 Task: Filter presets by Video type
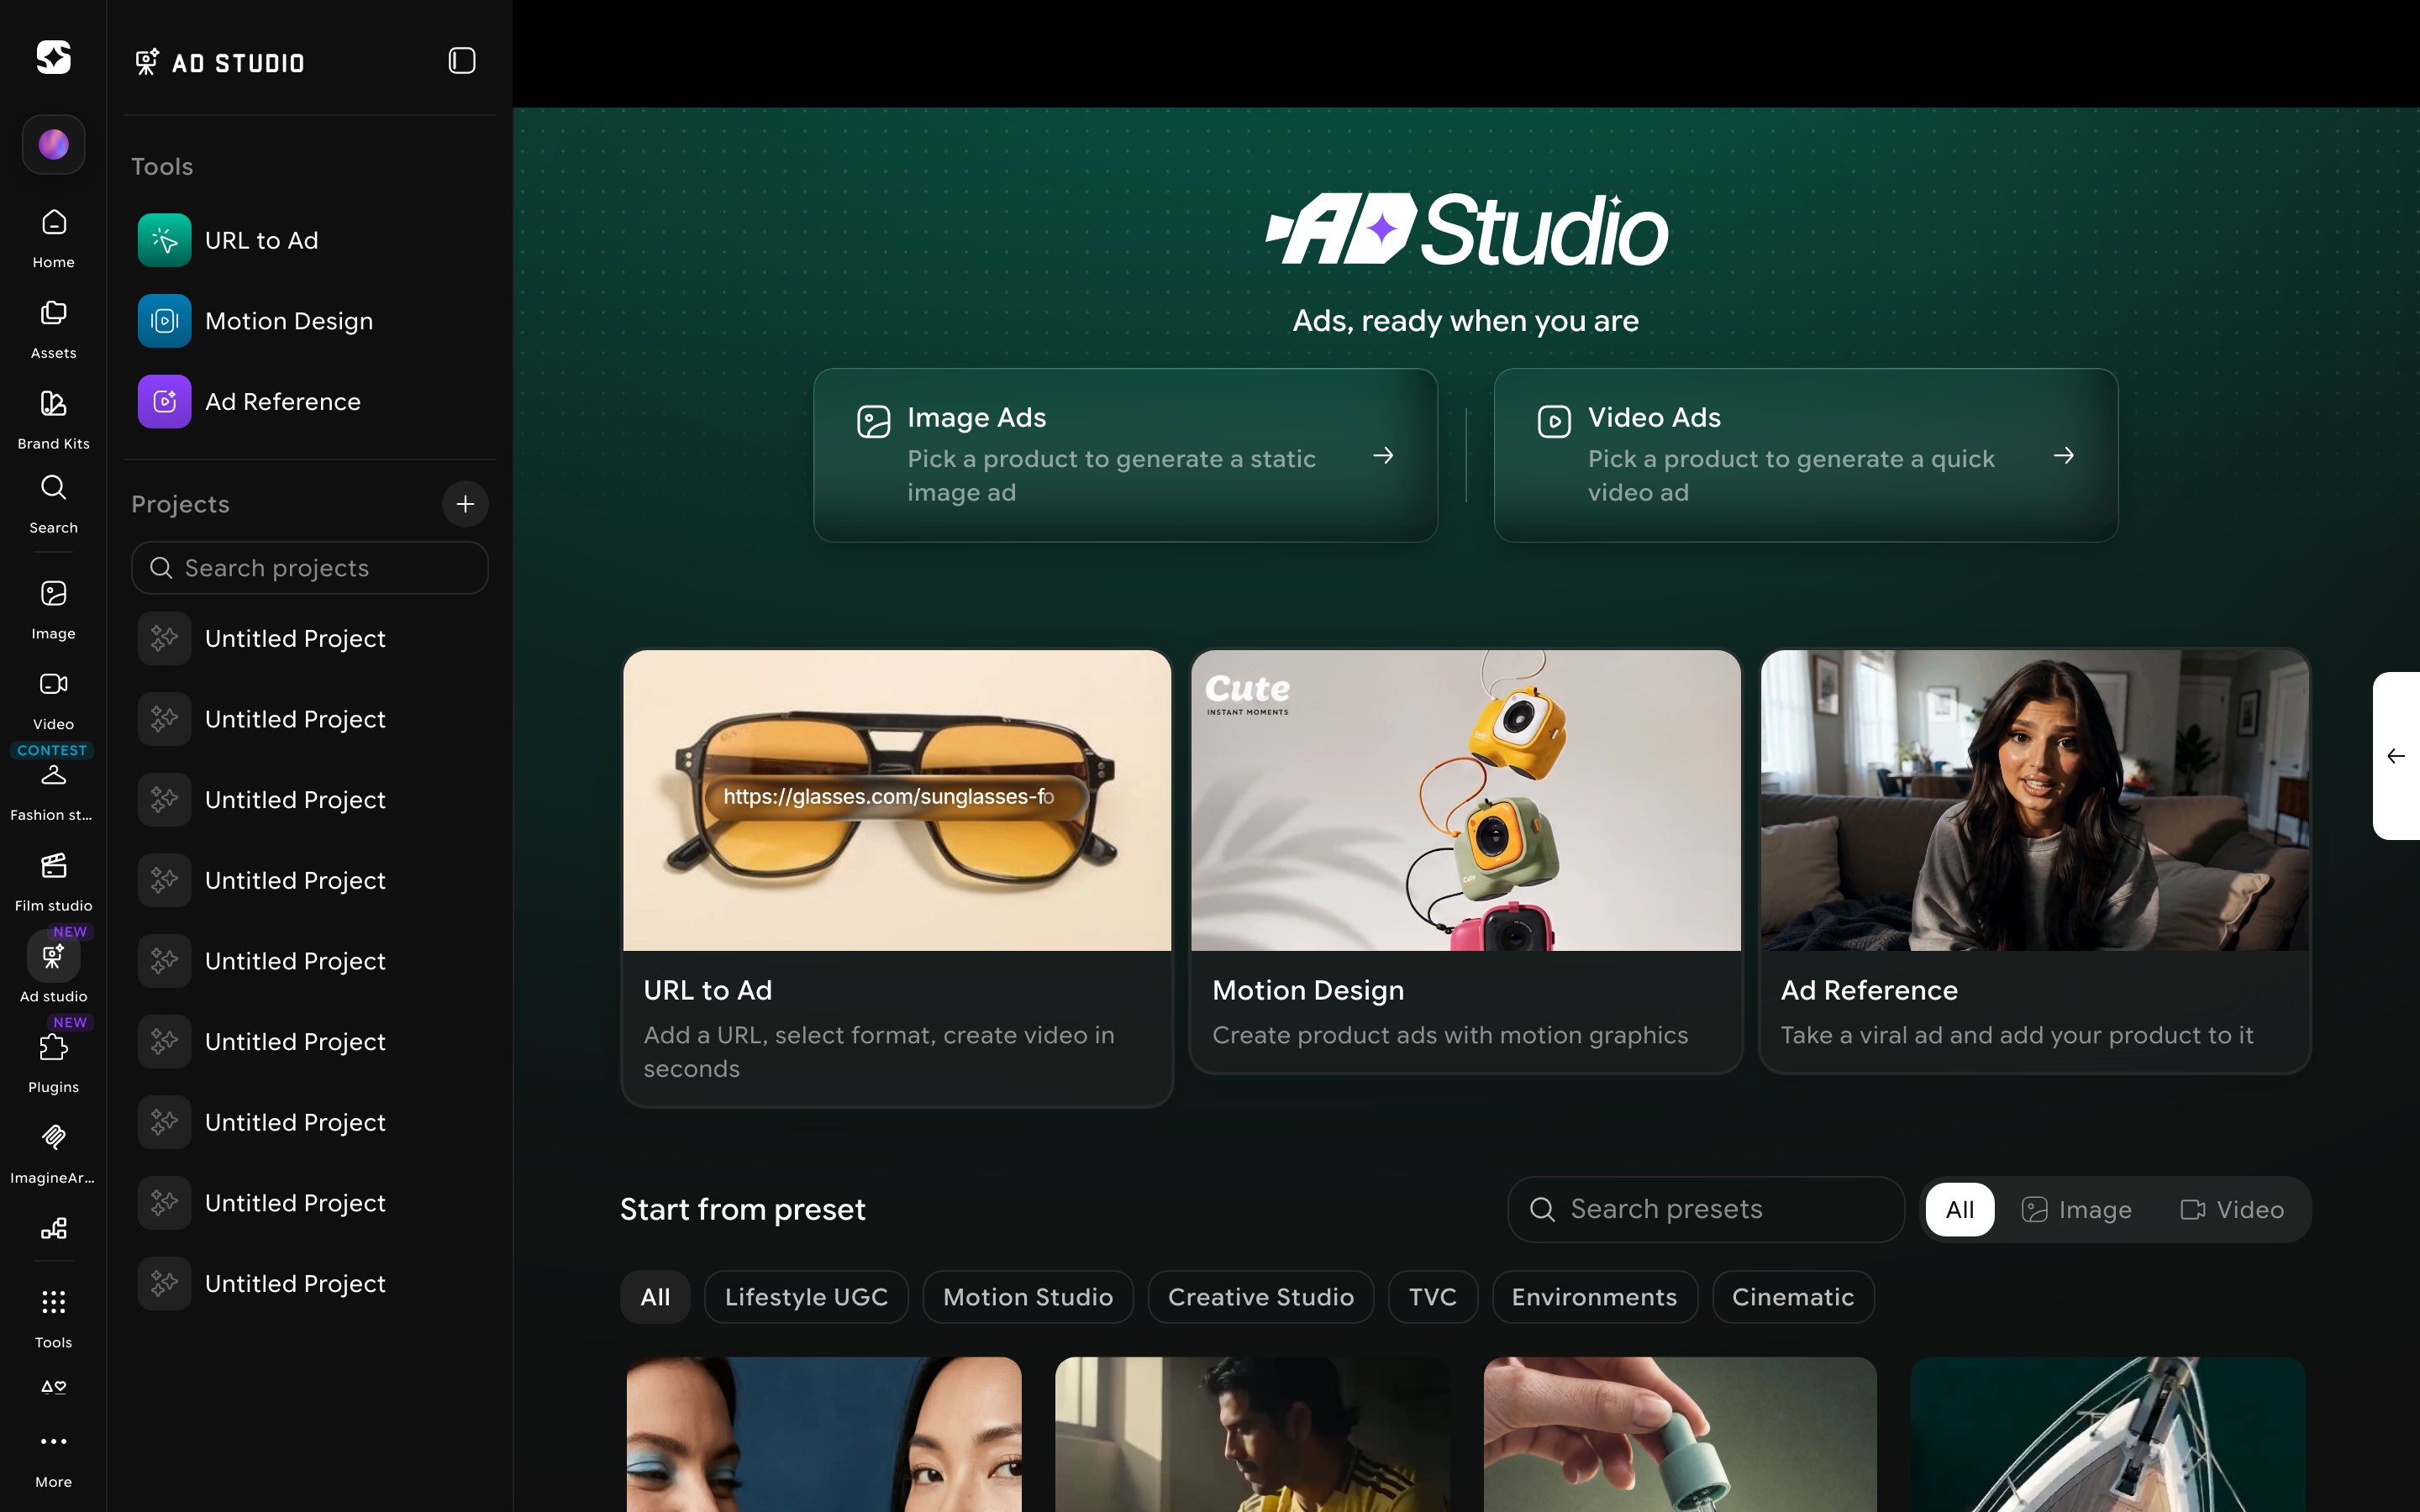(2231, 1210)
